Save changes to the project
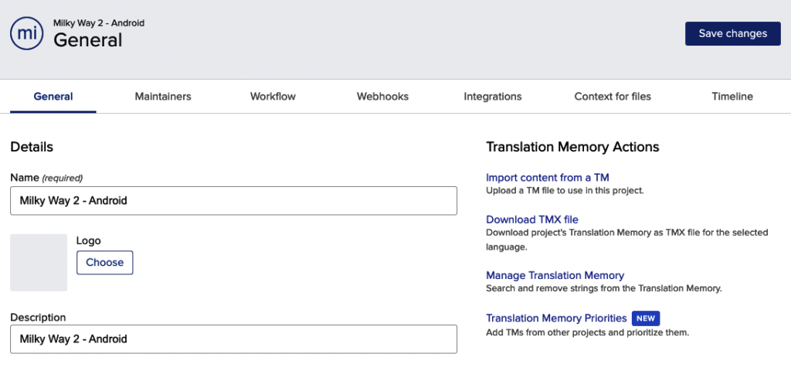This screenshot has width=791, height=371. [732, 34]
